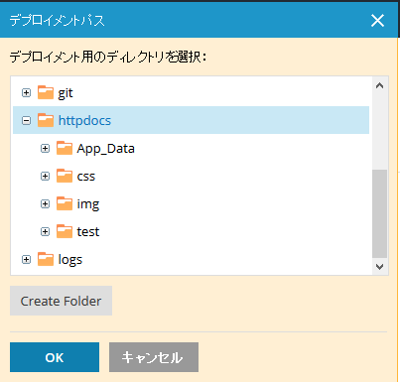This screenshot has width=400, height=382.
Task: Click the directory list scrollbar thumb
Action: pyautogui.click(x=380, y=213)
